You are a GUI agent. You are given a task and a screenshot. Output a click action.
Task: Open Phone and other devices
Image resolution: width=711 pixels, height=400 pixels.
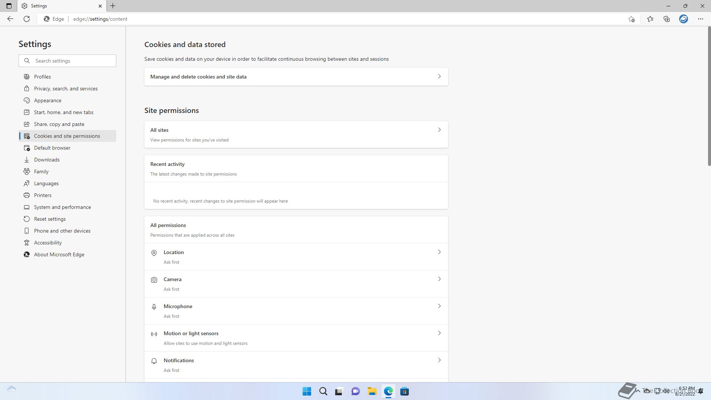tap(67, 231)
